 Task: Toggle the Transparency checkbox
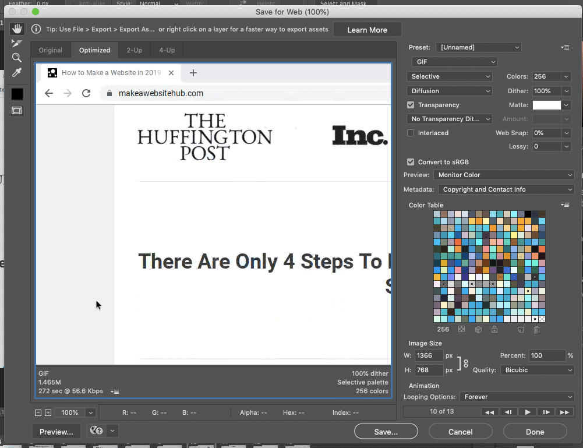[411, 105]
